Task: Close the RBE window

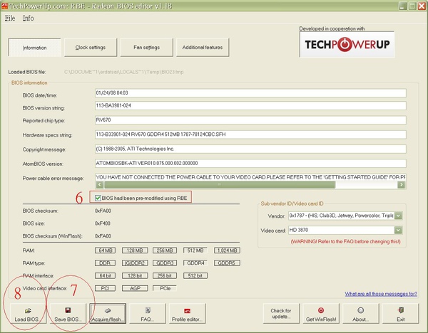Action: coord(422,6)
